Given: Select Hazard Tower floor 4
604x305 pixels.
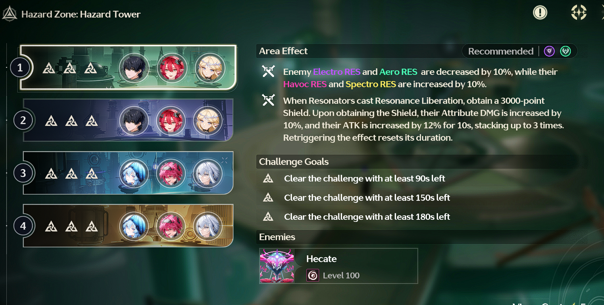Looking at the screenshot, I should point(128,226).
